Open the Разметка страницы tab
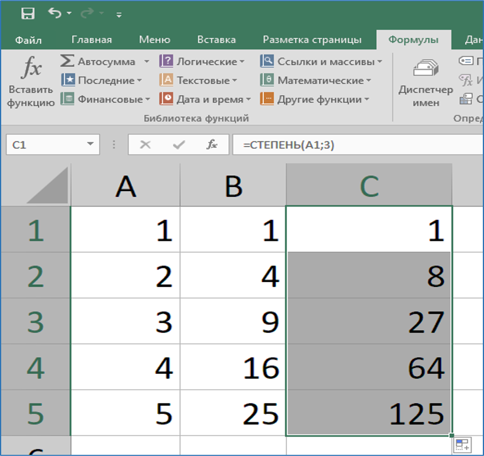This screenshot has width=484, height=456. click(312, 40)
